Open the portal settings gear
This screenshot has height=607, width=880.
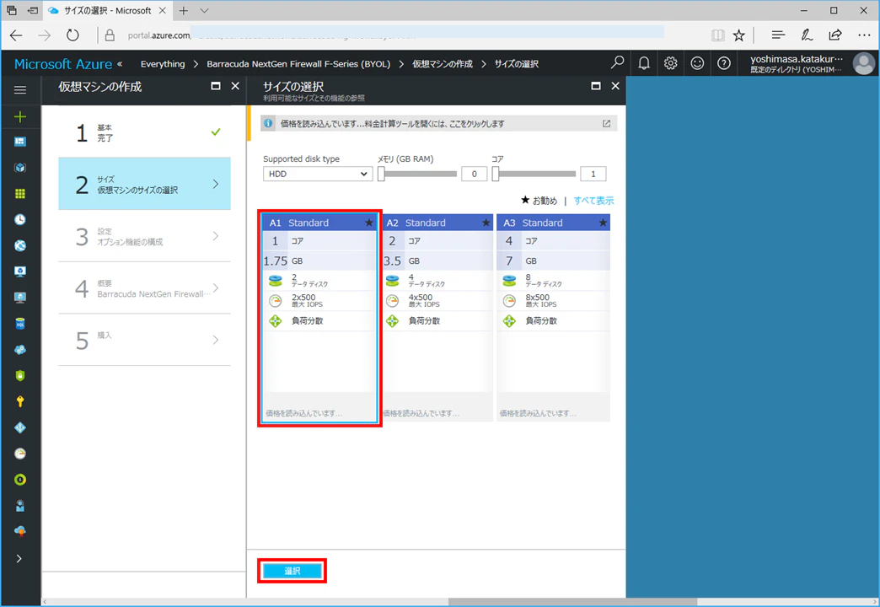[671, 63]
